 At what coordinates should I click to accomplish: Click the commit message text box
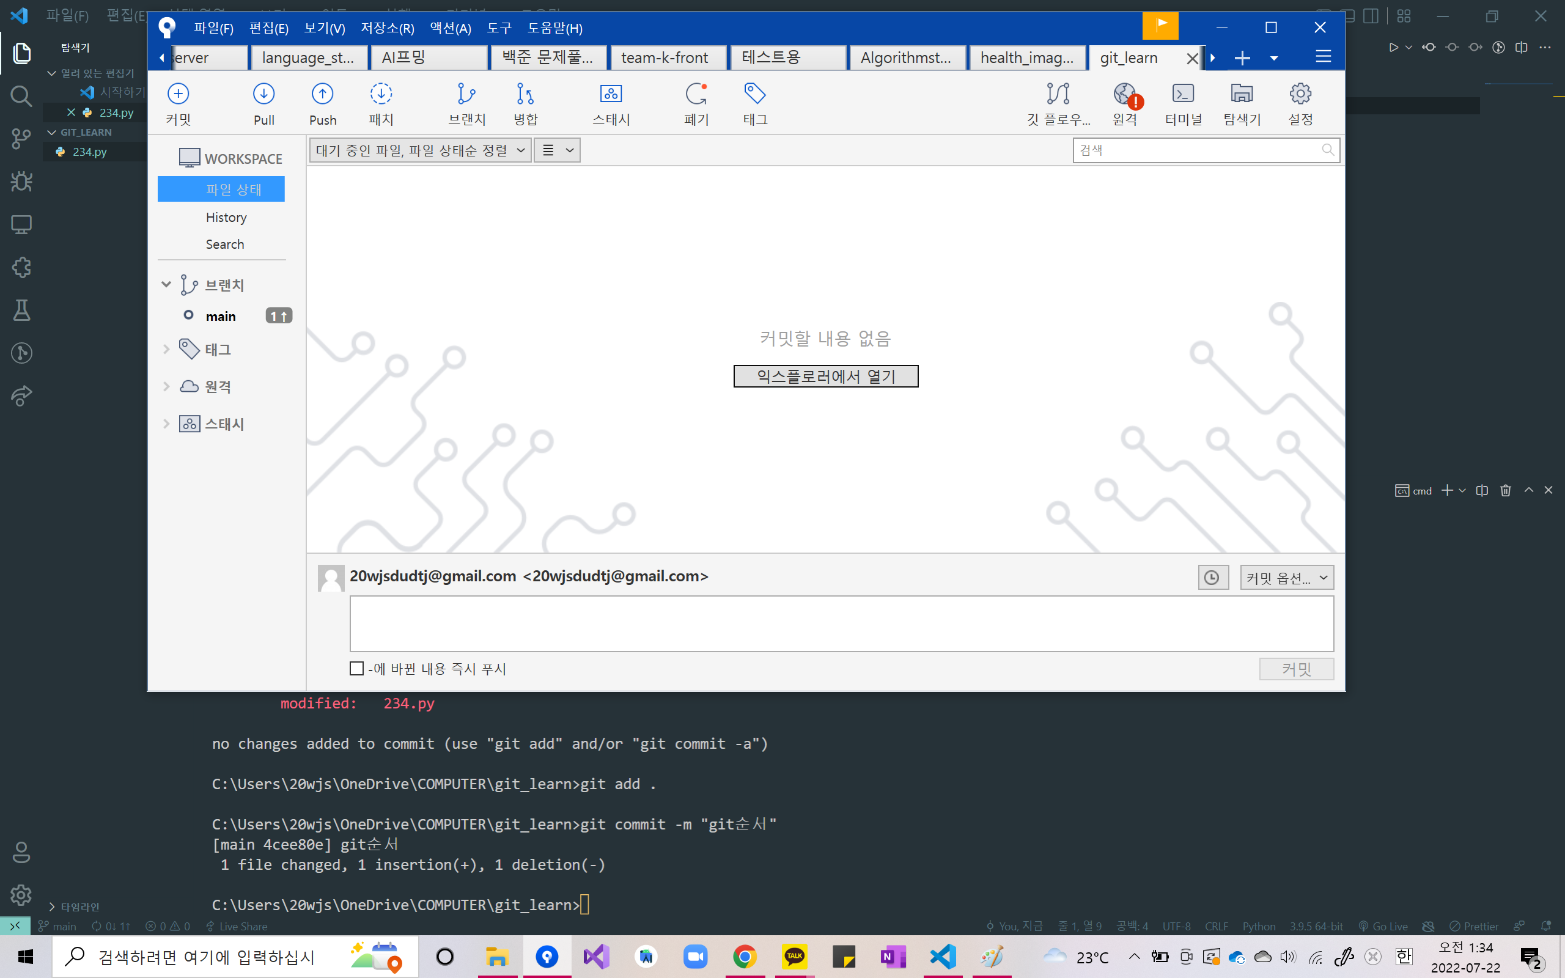841,623
